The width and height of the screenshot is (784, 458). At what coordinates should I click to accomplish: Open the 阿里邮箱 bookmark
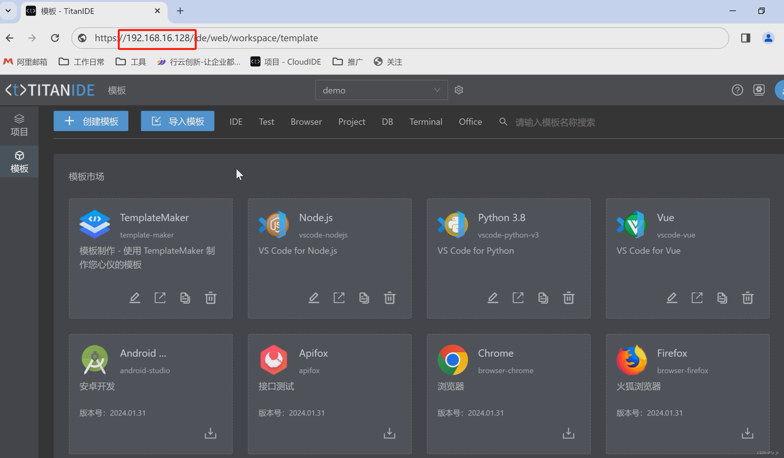pos(25,62)
